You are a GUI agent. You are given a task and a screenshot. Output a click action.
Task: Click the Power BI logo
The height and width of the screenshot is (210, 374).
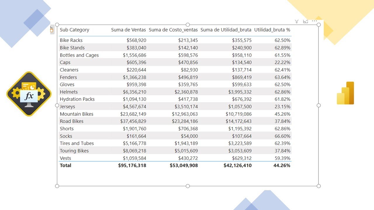(345, 93)
